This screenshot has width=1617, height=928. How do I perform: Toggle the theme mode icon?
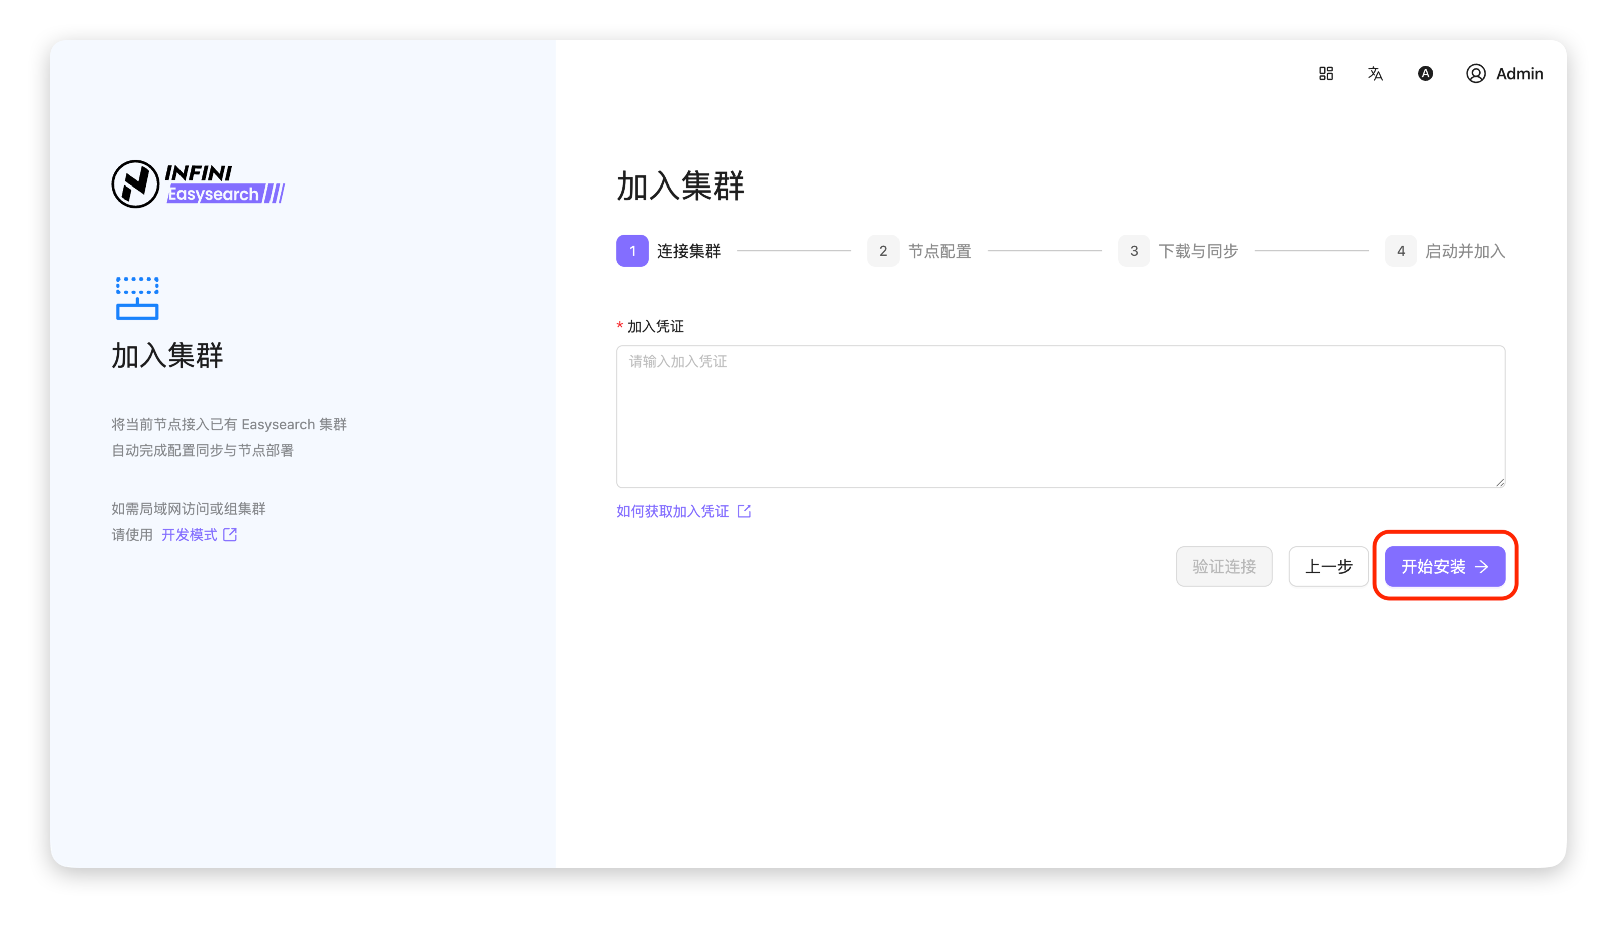[x=1425, y=74]
